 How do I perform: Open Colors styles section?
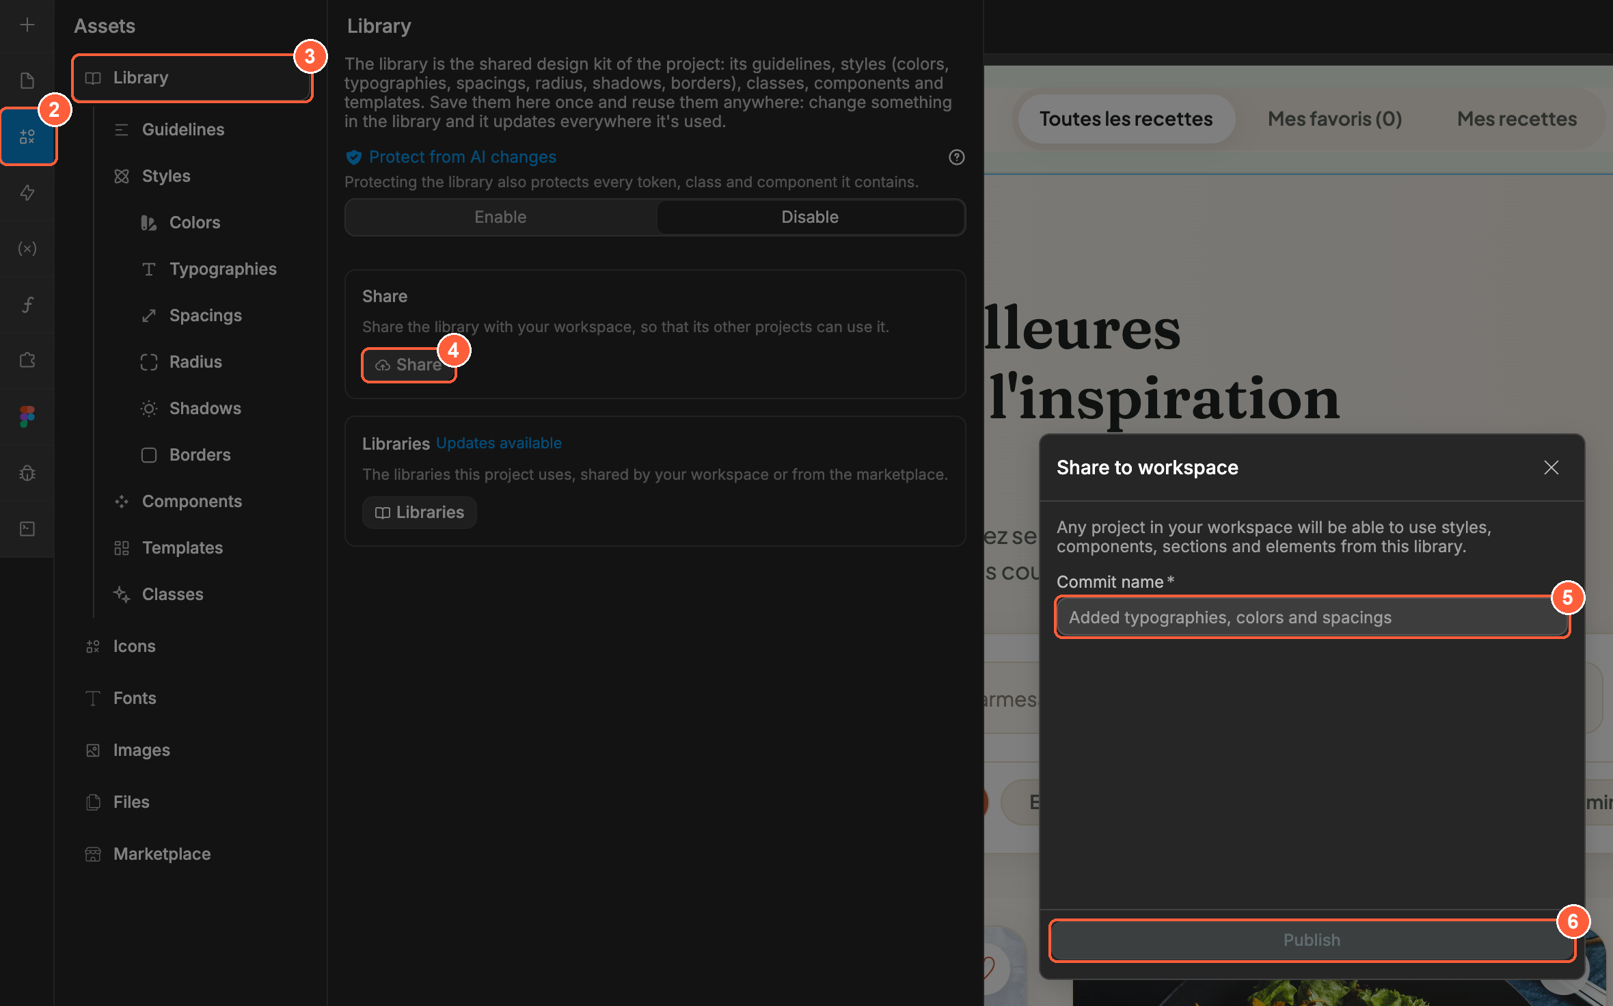195,223
